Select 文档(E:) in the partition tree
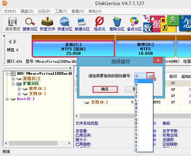The width and height of the screenshot is (191, 156). 37,94
